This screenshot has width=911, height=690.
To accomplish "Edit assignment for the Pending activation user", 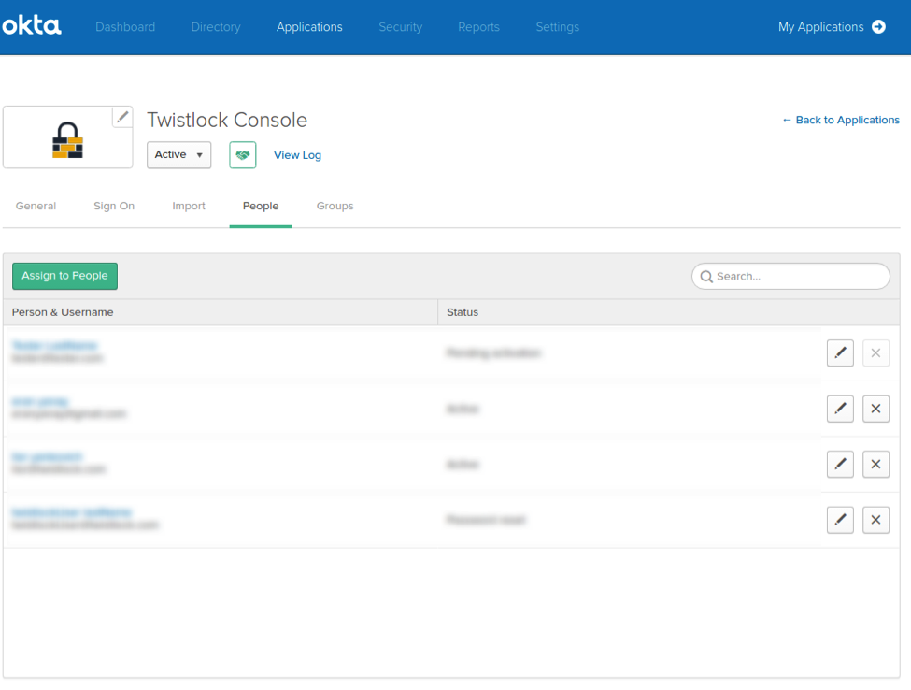I will [840, 352].
